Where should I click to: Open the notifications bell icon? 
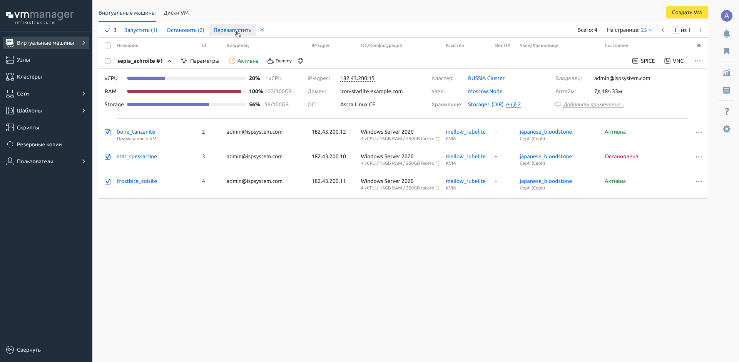726,34
